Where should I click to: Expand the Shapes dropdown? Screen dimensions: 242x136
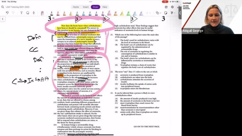click(x=158, y=13)
